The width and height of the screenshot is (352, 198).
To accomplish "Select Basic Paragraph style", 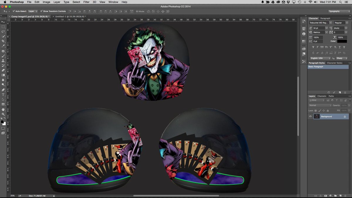I will 328,67.
